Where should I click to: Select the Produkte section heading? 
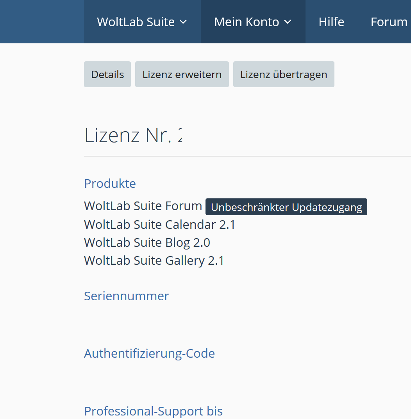coord(110,184)
